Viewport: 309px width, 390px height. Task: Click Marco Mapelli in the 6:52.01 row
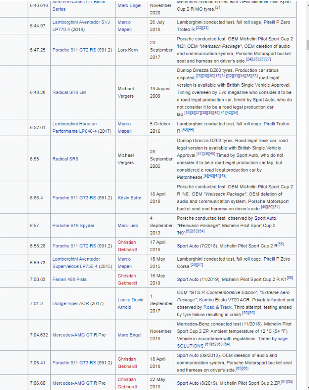click(x=125, y=127)
